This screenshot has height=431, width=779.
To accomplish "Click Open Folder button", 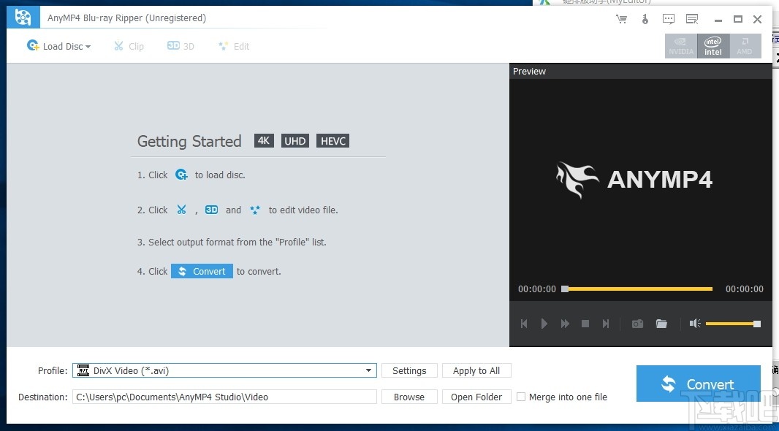I will click(476, 397).
